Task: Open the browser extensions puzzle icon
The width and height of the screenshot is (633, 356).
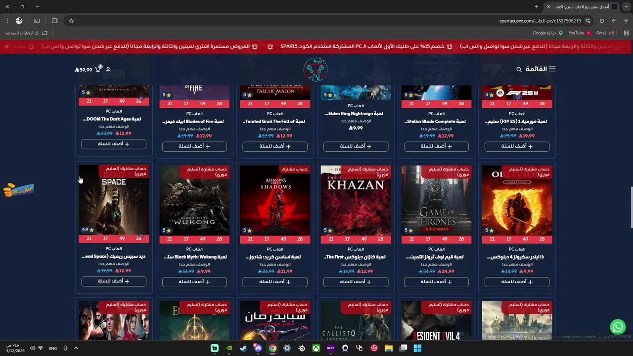Action: (x=55, y=21)
